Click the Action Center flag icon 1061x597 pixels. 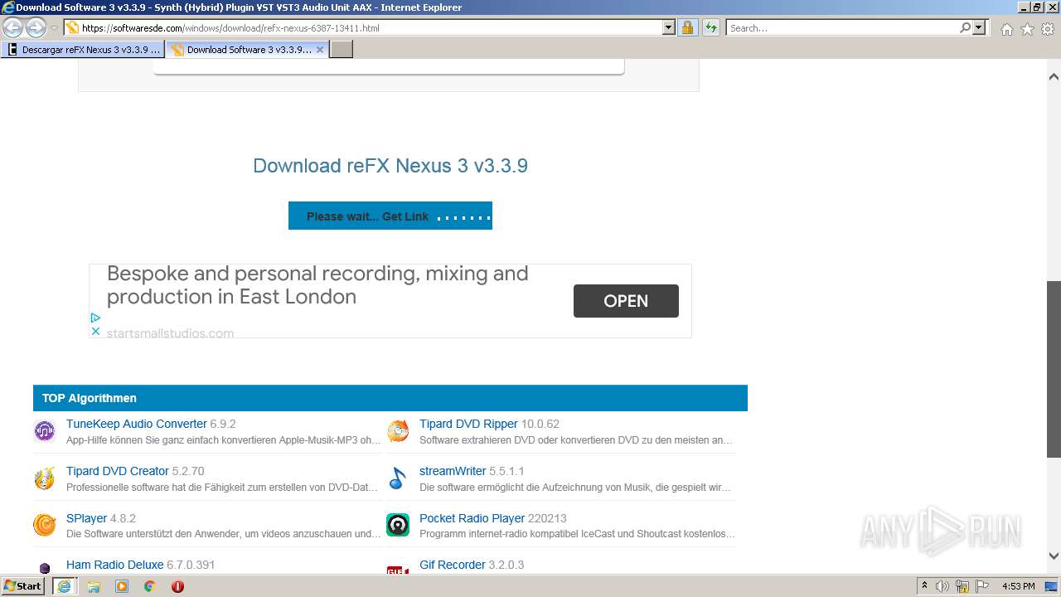point(981,586)
